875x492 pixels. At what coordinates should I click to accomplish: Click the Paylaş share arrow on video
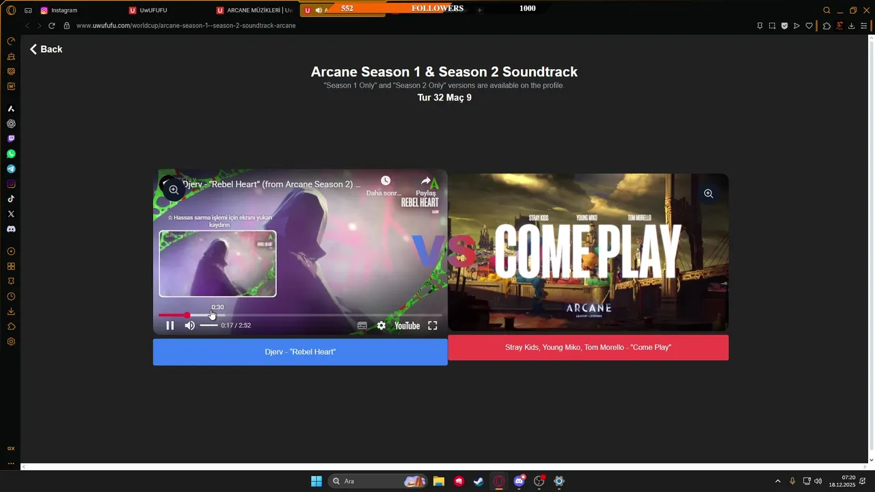(x=426, y=181)
